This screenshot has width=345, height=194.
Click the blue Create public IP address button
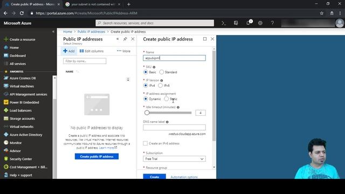coord(96,157)
